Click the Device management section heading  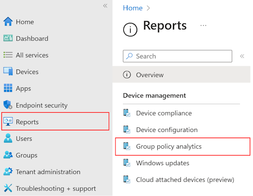[x=155, y=95]
